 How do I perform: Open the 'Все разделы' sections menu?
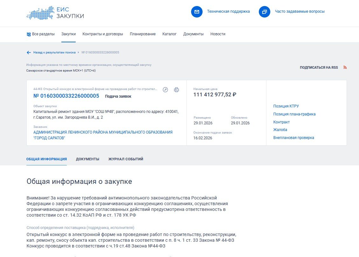(41, 34)
